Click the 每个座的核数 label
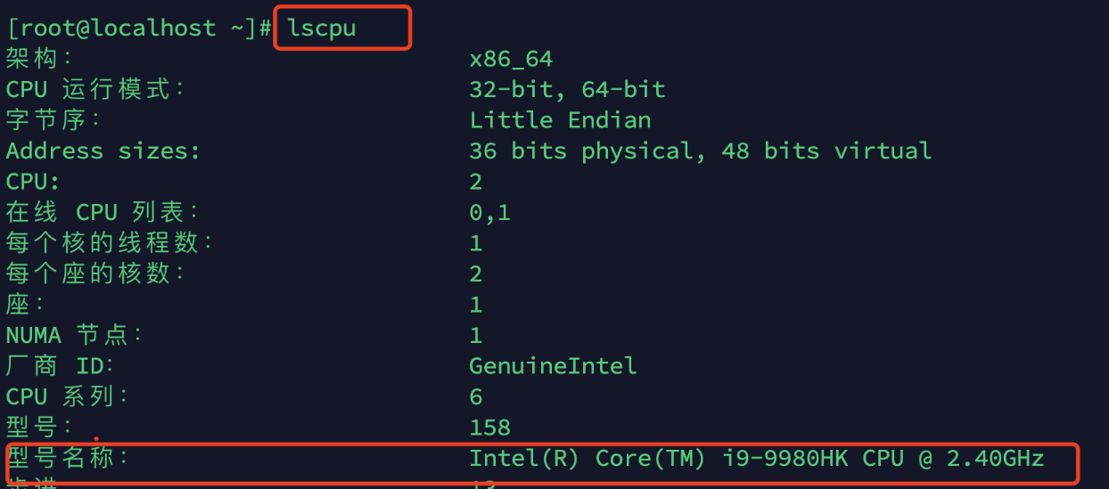Screen dimensions: 1109x489 point(95,273)
